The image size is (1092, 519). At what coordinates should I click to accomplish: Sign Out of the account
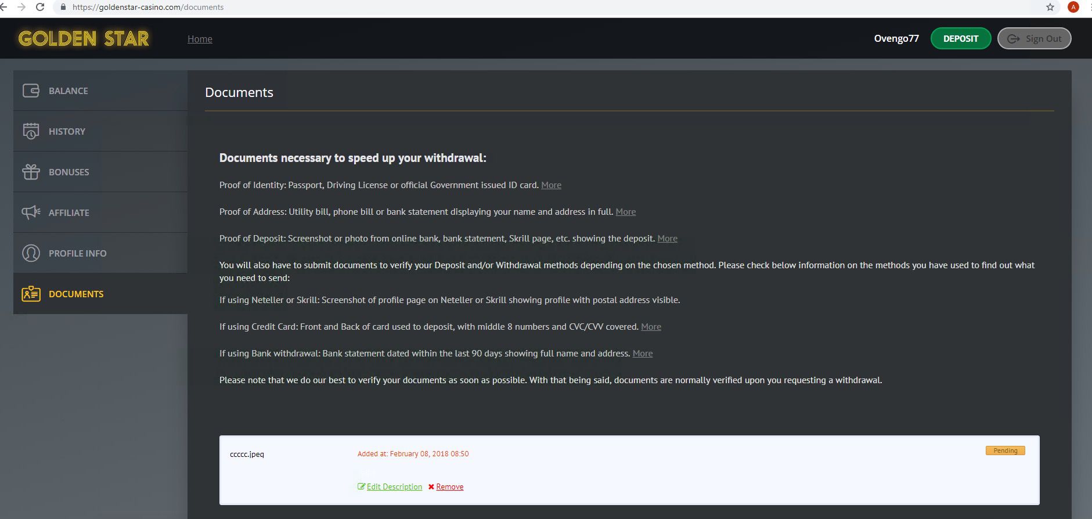(x=1035, y=38)
